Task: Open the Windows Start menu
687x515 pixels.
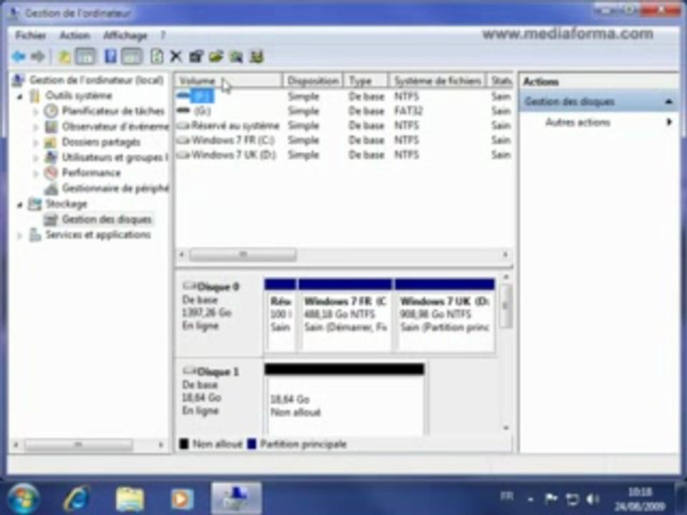Action: click(23, 499)
